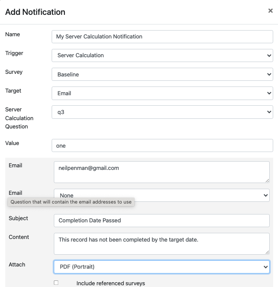The height and width of the screenshot is (287, 278).
Task: Click the Name input field
Action: point(162,37)
